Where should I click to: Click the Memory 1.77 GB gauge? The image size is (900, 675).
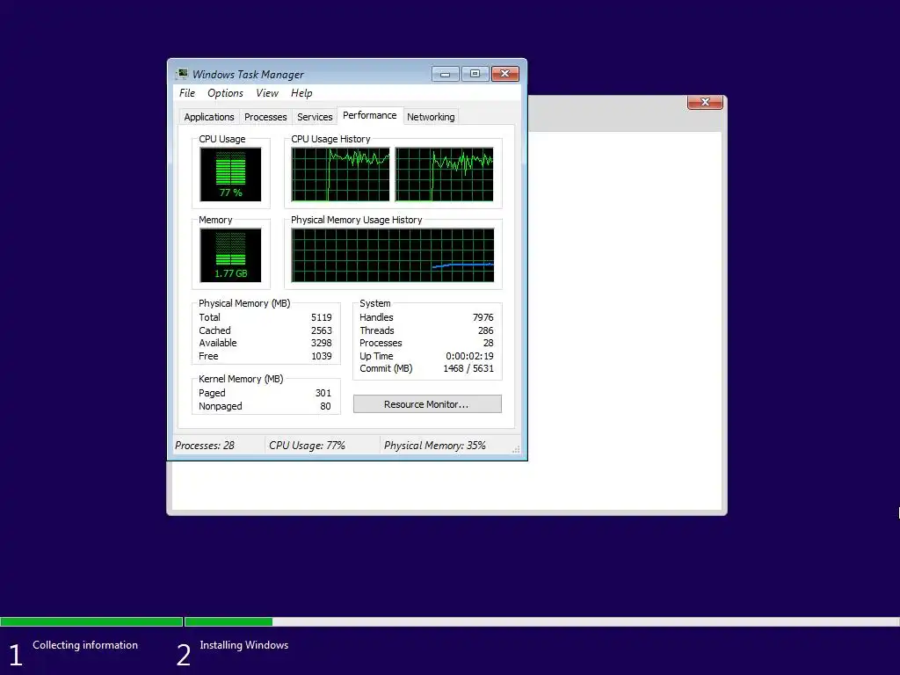tap(230, 256)
